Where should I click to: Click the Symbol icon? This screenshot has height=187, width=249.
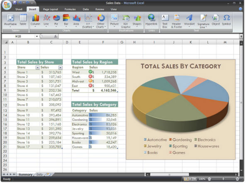tap(226, 20)
